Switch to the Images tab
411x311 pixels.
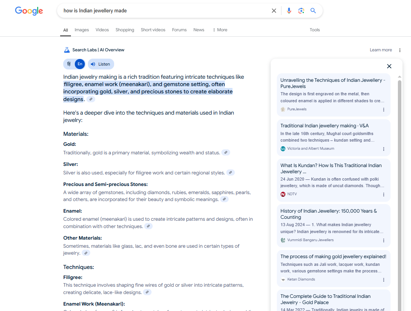point(82,30)
